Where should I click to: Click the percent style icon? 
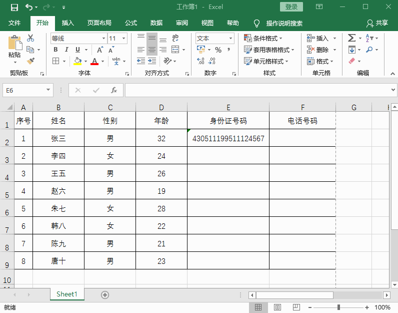click(x=218, y=50)
